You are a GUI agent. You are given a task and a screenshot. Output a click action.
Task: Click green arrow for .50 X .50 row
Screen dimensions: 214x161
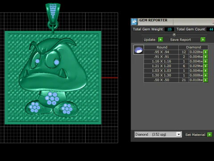(206, 80)
